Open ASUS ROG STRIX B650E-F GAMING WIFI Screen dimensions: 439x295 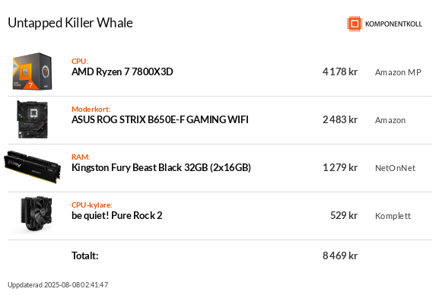[x=160, y=120]
